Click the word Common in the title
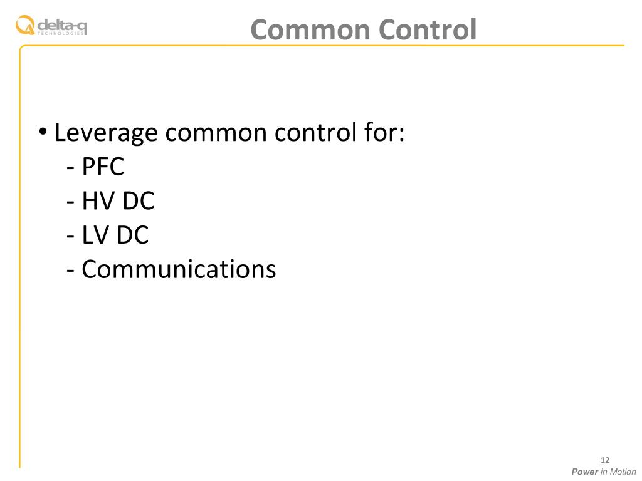642x481 pixels. [310, 30]
